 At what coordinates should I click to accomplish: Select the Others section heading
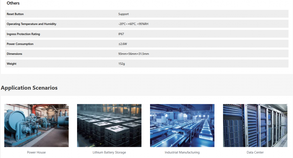tap(13, 3)
